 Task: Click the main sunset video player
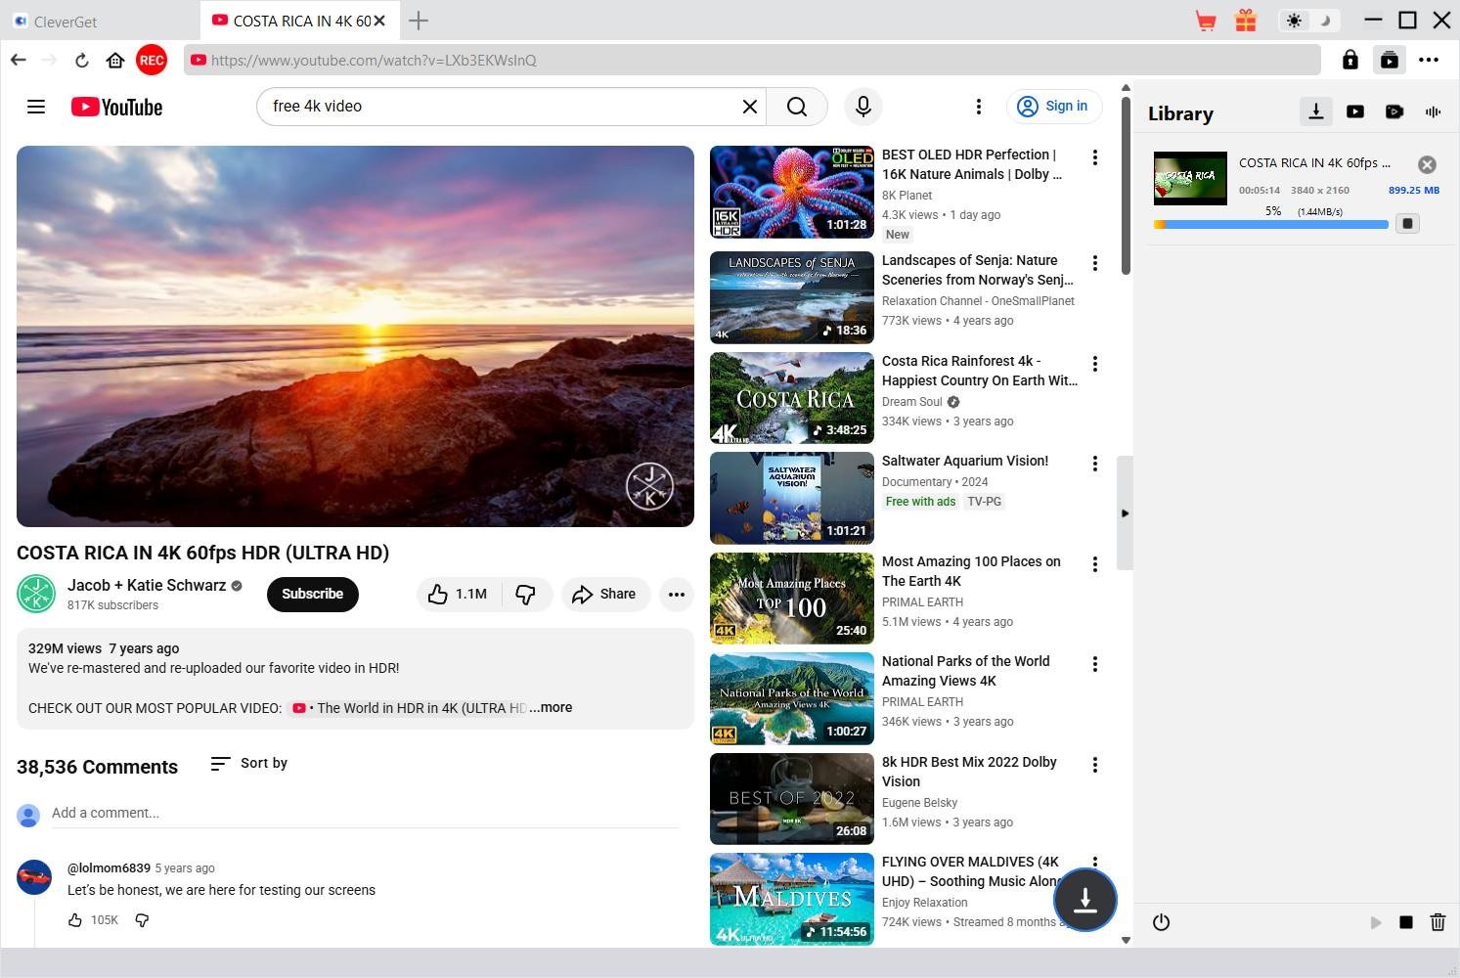coord(356,336)
